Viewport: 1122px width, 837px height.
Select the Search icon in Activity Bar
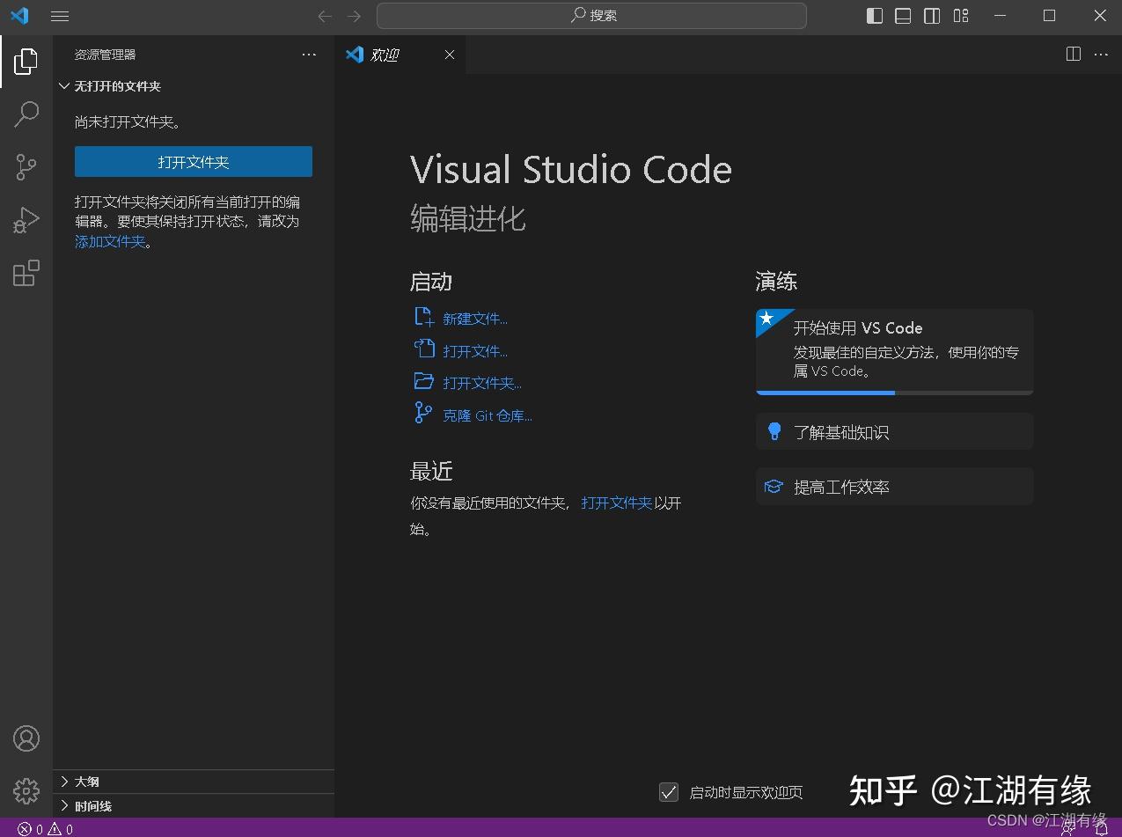tap(26, 114)
